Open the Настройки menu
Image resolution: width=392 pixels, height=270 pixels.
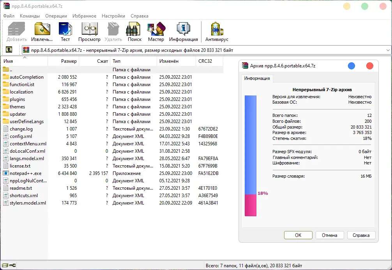coord(113,16)
